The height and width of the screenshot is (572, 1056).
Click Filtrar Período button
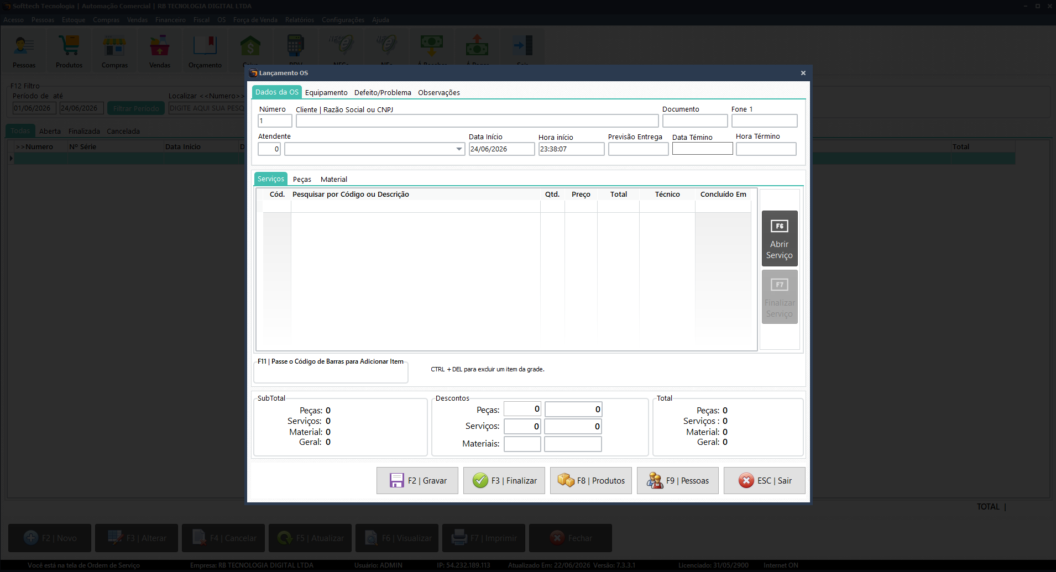point(136,108)
